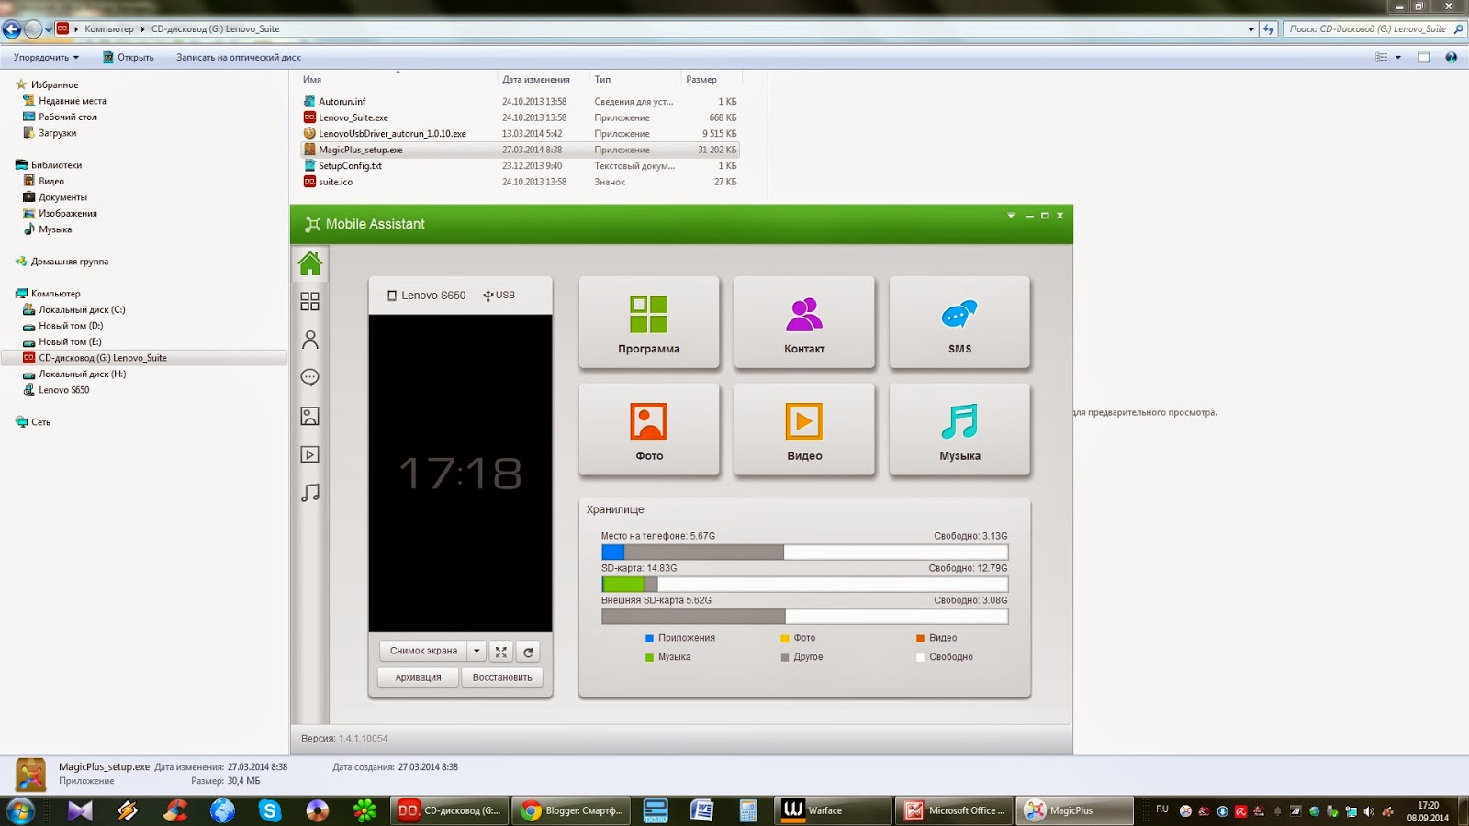Image resolution: width=1469 pixels, height=826 pixels.
Task: Open Локальный диск (C:) in the navigation pane
Action: (82, 309)
